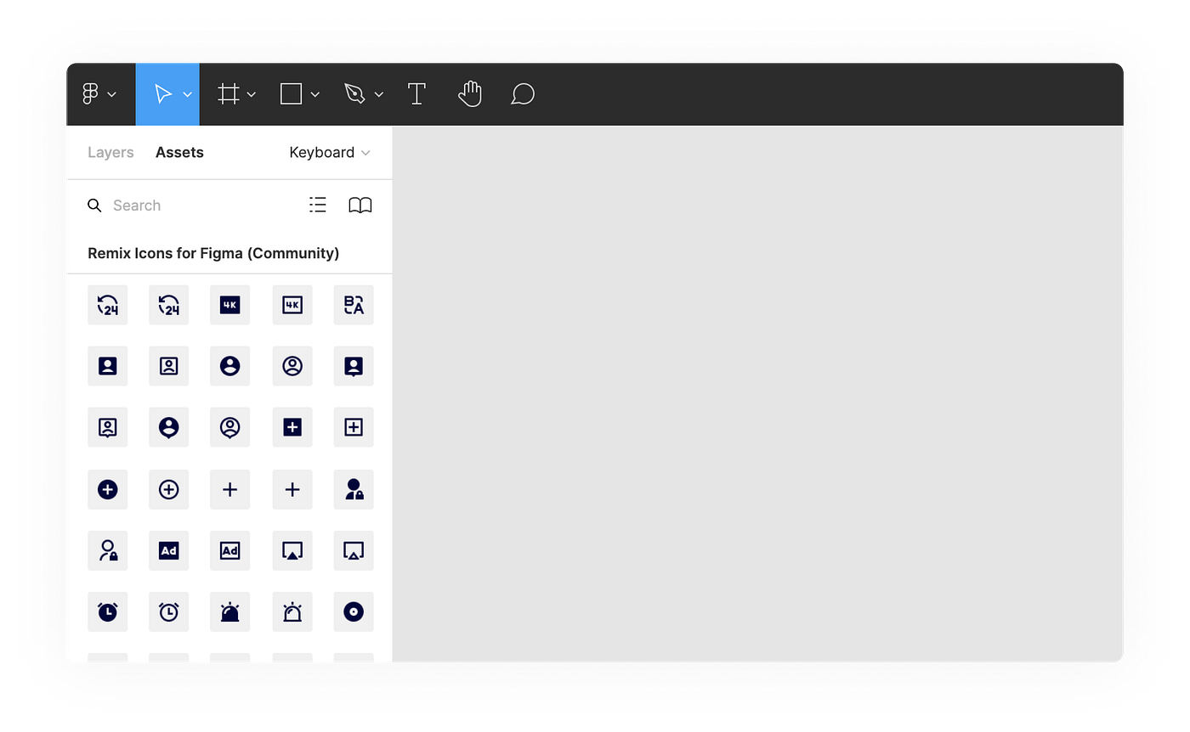Viewport: 1190px width, 732px height.
Task: Pick the outlined 4K icon
Action: tap(292, 305)
